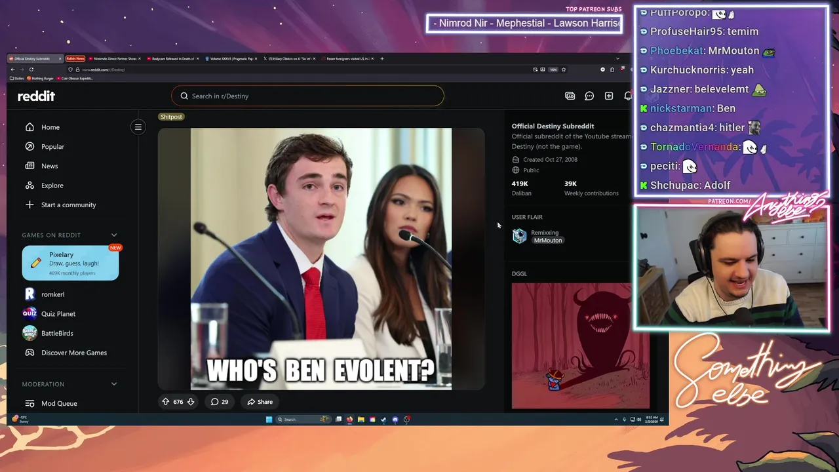Upvote the post with 676 votes

point(166,402)
